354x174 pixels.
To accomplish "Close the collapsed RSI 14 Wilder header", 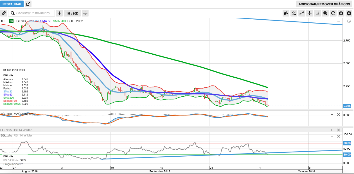I will pos(339,130).
